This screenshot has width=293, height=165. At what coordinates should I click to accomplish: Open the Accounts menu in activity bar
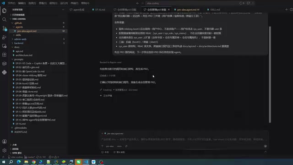pos(4,142)
